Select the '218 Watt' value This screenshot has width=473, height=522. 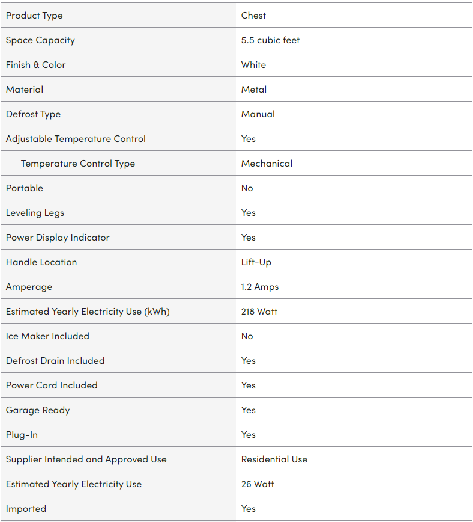(x=259, y=312)
